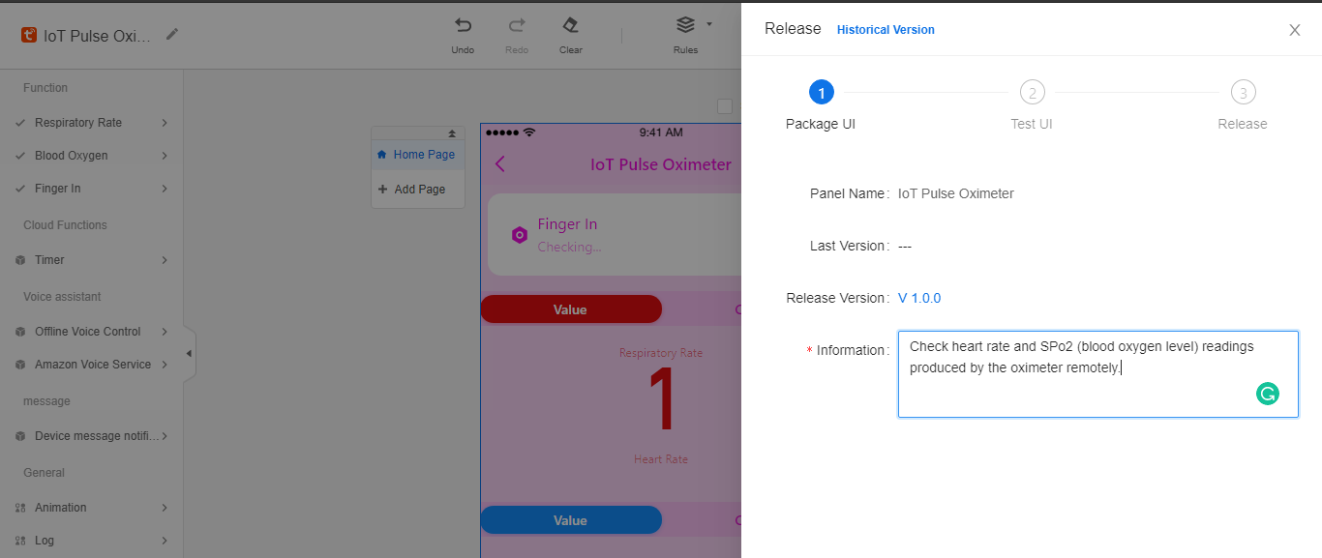Screen dimensions: 1322x558
Task: Open the Rules layers icon
Action: tap(685, 25)
